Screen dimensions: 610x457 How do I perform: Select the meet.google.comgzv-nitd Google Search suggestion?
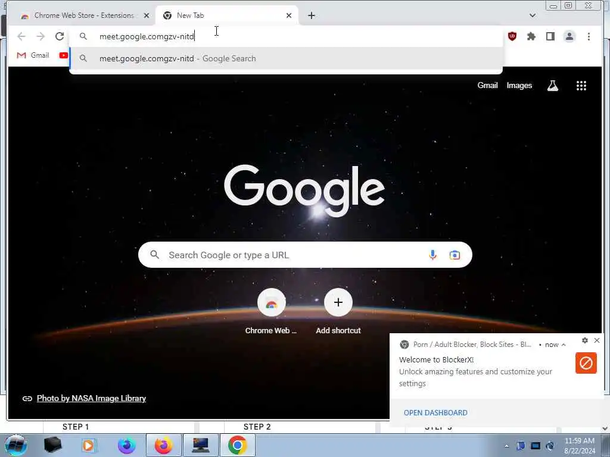click(286, 58)
